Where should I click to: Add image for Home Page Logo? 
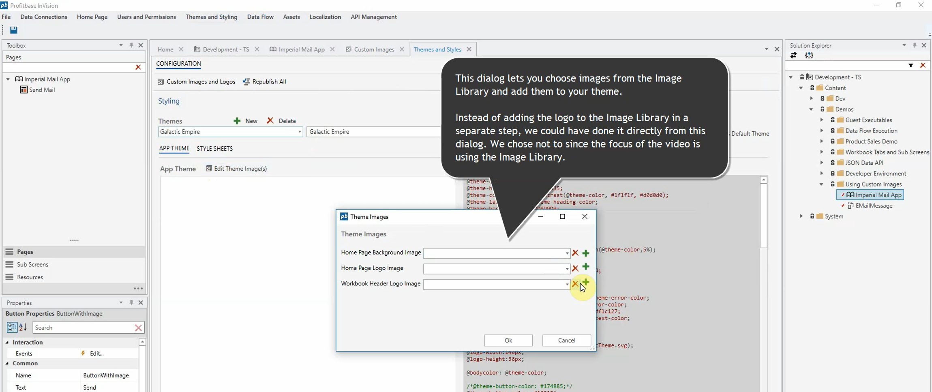(585, 267)
